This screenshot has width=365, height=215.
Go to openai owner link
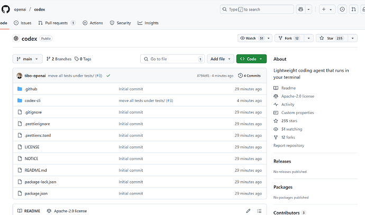point(20,10)
